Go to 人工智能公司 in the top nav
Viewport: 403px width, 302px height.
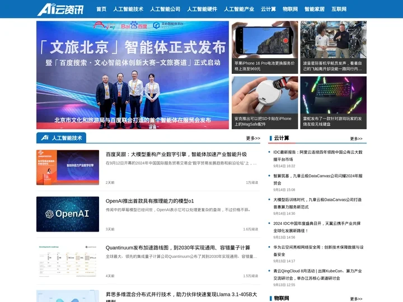click(165, 10)
